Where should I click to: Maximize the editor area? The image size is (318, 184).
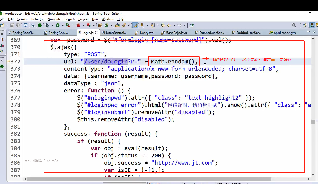pyautogui.click(x=314, y=32)
